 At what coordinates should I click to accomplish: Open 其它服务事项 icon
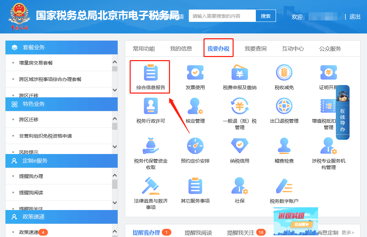pos(195,186)
